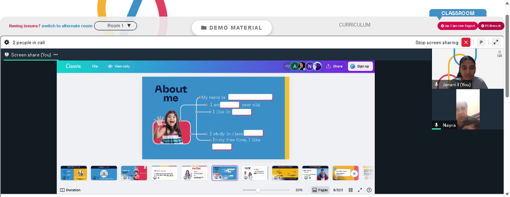
Task: Open the call settings gear icon
Action: [7, 42]
